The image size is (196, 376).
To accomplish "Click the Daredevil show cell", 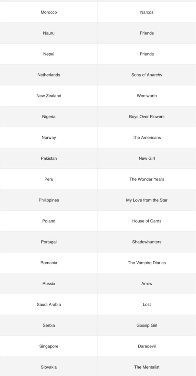I will pyautogui.click(x=147, y=346).
